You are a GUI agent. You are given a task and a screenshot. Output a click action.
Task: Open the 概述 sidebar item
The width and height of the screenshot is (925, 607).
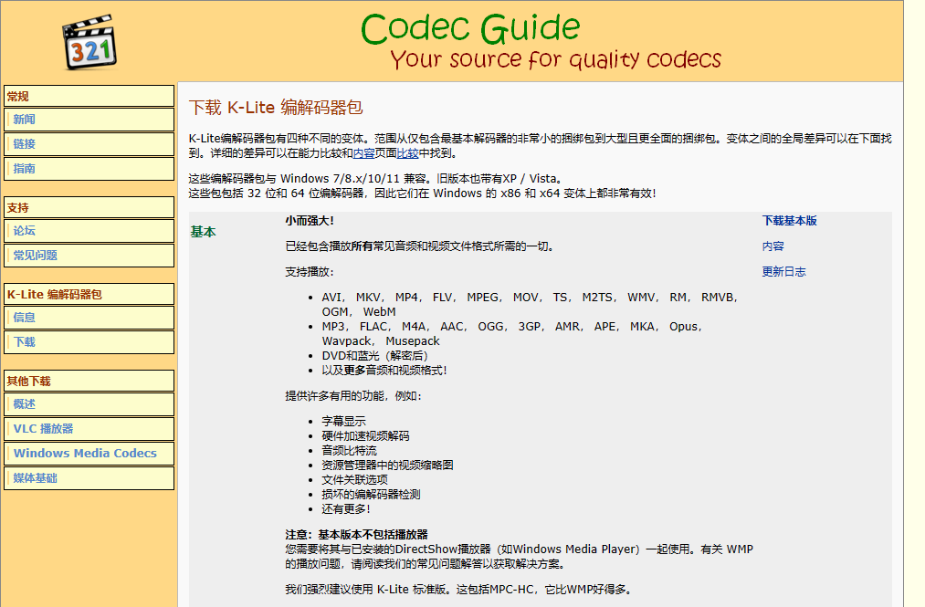(25, 404)
